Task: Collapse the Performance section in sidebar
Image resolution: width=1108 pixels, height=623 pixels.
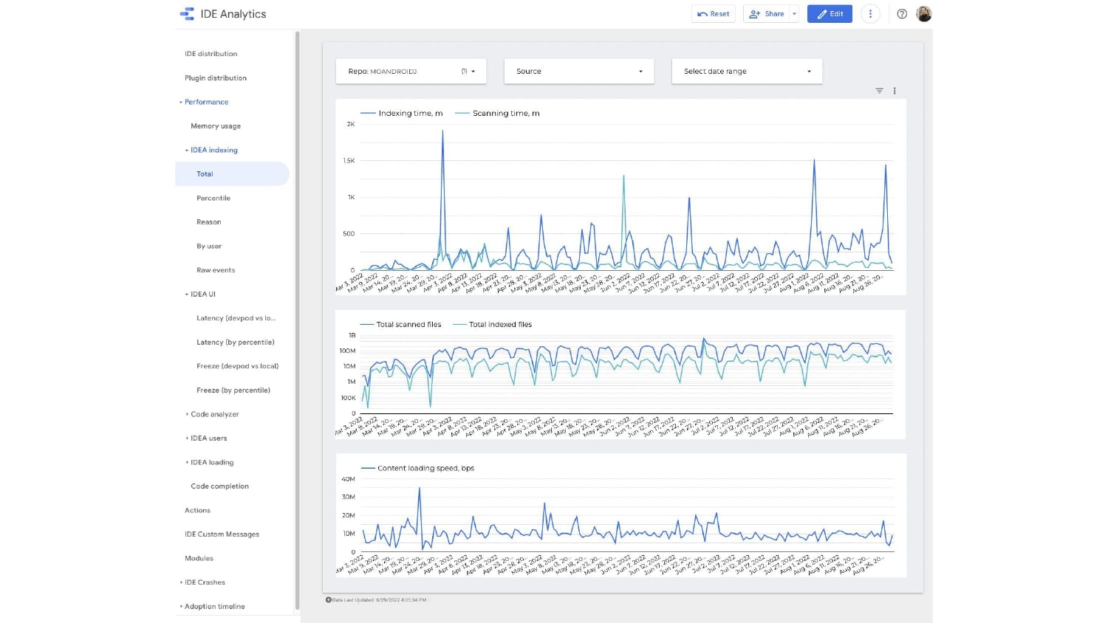Action: click(x=180, y=103)
